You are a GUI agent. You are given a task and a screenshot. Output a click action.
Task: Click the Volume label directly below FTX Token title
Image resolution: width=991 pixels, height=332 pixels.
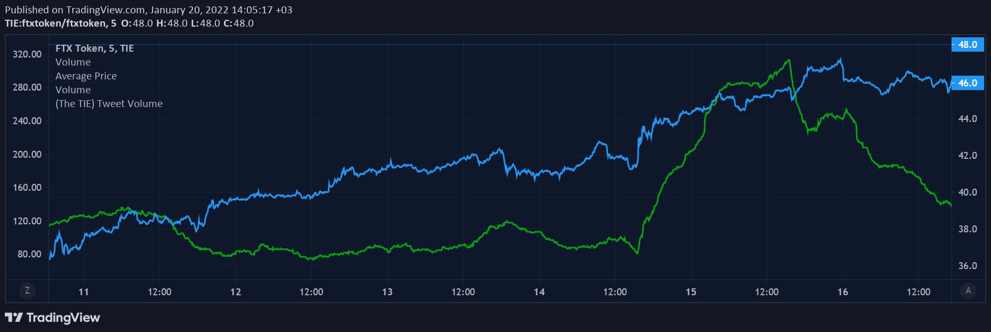point(73,62)
